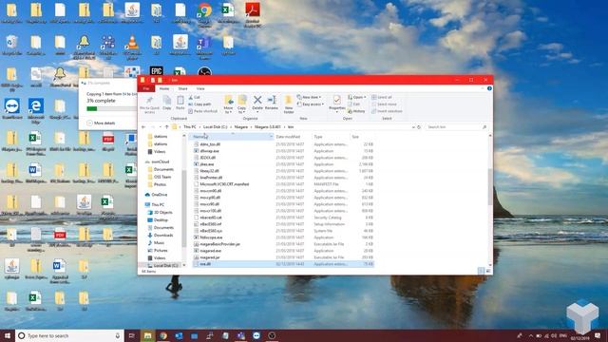Select Paste shortcut in the Clipboard group
The height and width of the screenshot is (342, 608).
click(x=202, y=111)
